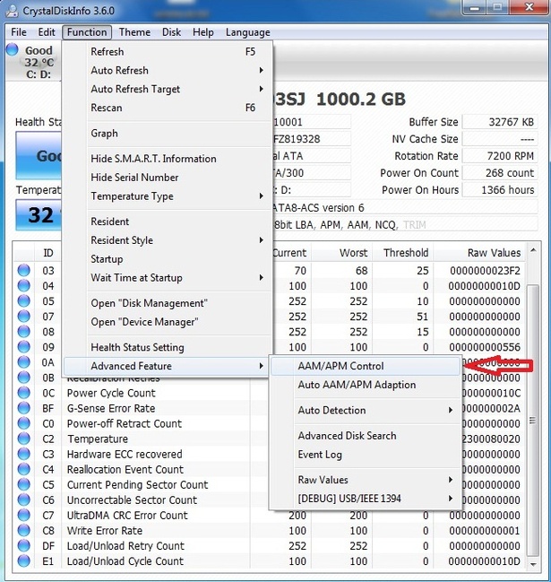Expand the Resident Style submenu
The height and width of the screenshot is (582, 551).
tap(166, 240)
